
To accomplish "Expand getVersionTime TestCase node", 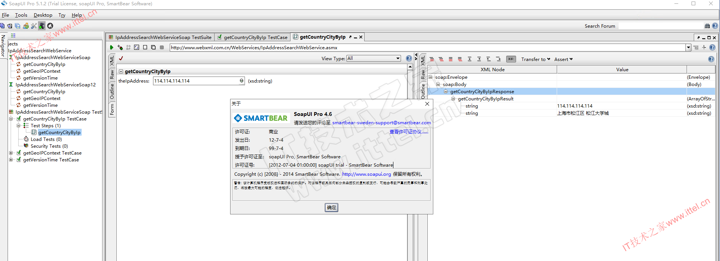I will pyautogui.click(x=11, y=159).
